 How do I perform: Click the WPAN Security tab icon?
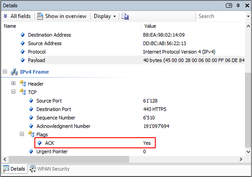click(33, 169)
